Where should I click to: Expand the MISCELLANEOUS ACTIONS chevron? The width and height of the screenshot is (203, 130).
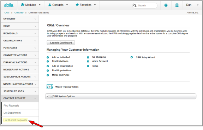tap(35, 84)
